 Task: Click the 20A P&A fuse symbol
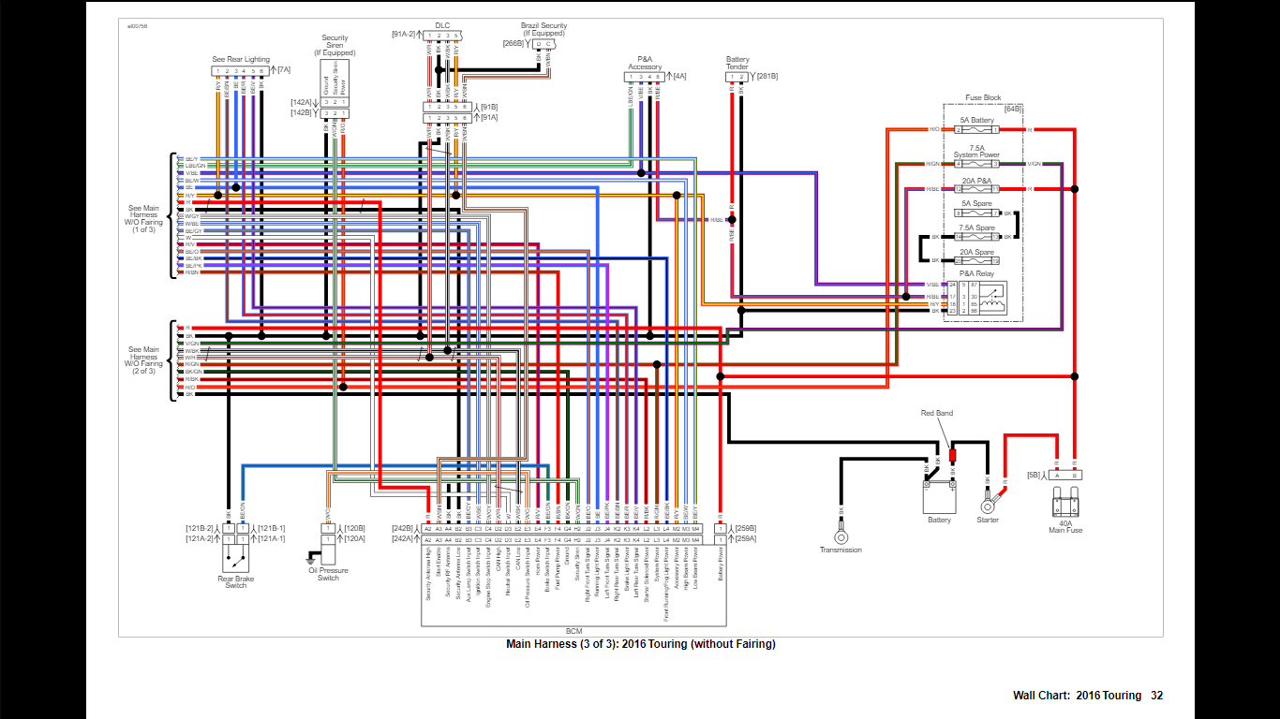(x=976, y=189)
